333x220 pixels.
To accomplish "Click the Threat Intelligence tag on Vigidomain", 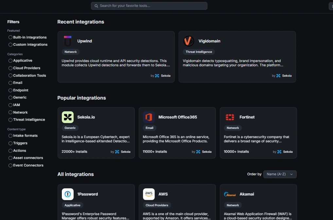I will tap(199, 52).
